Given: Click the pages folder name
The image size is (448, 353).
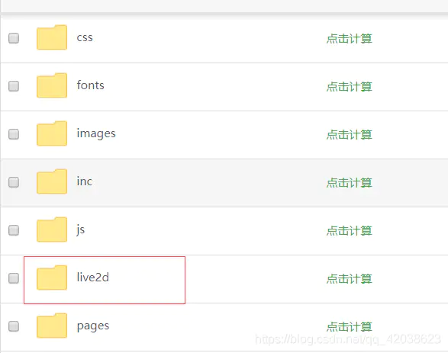Looking at the screenshot, I should [x=93, y=326].
